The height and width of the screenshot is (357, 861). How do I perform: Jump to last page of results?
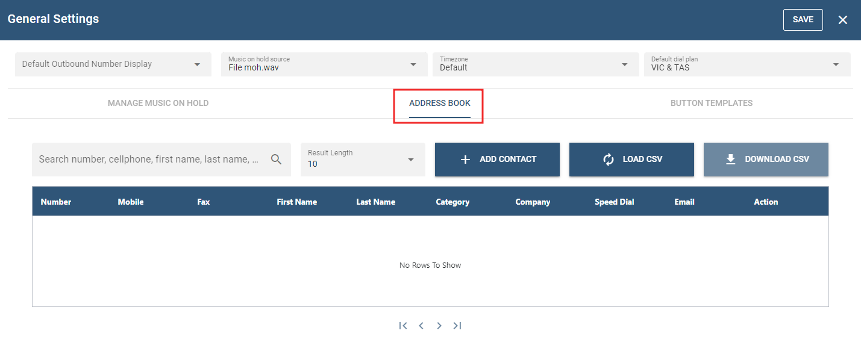coord(457,326)
